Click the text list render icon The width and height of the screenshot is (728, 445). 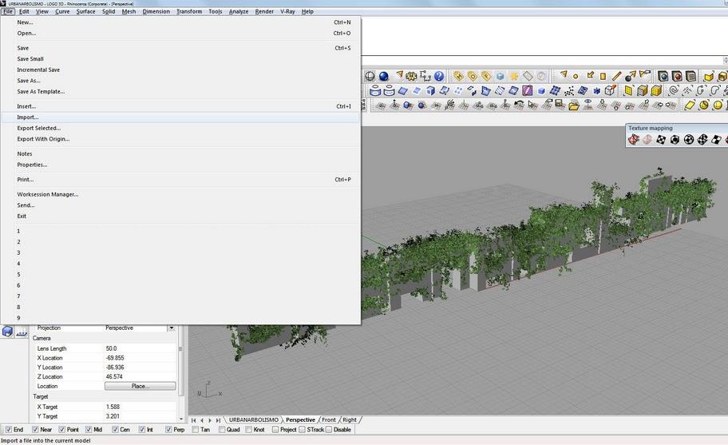coord(690,76)
